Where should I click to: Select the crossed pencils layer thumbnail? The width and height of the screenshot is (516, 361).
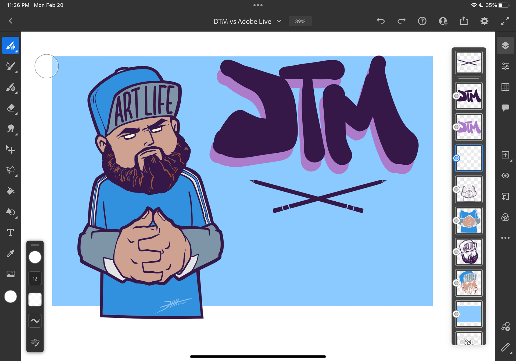pyautogui.click(x=469, y=63)
